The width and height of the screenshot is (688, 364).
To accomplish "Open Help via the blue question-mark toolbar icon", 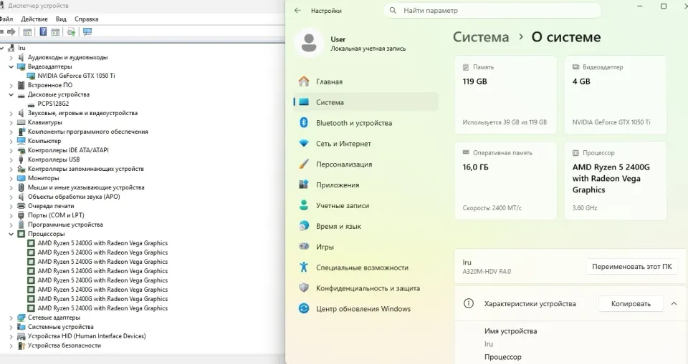I will 43,31.
